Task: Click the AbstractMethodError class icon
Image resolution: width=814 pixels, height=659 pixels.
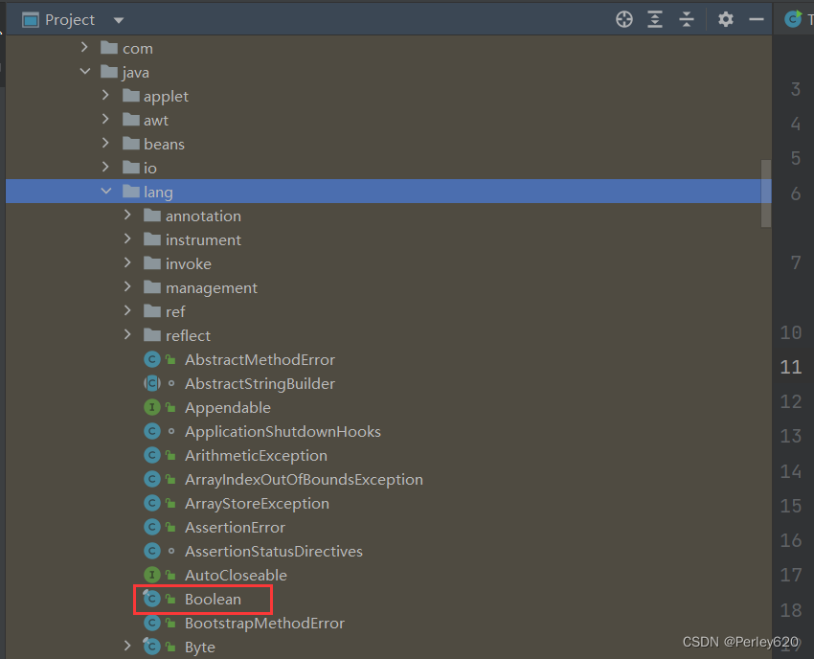Action: [151, 359]
